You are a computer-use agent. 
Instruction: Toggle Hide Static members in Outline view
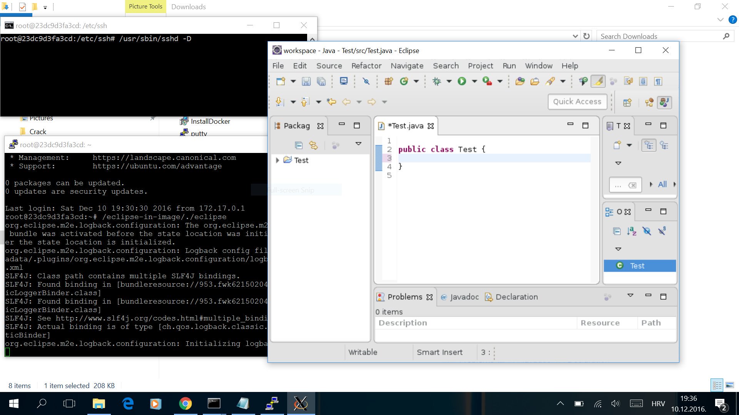[662, 231]
